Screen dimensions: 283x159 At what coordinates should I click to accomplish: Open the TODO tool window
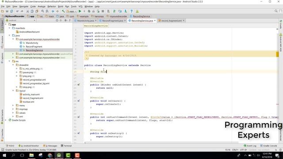click(x=10, y=146)
